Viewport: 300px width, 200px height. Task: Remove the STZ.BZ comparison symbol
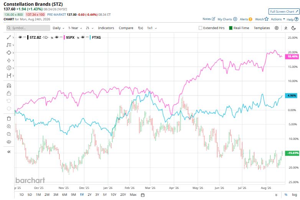tap(52, 38)
